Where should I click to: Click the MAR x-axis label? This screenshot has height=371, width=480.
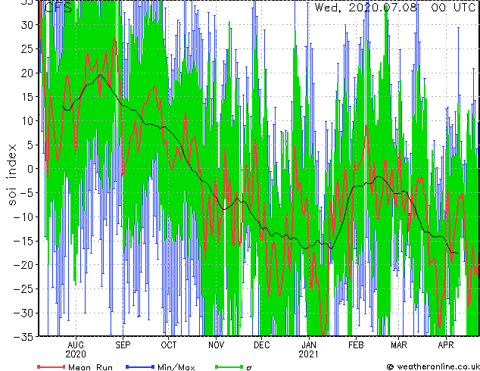point(399,345)
